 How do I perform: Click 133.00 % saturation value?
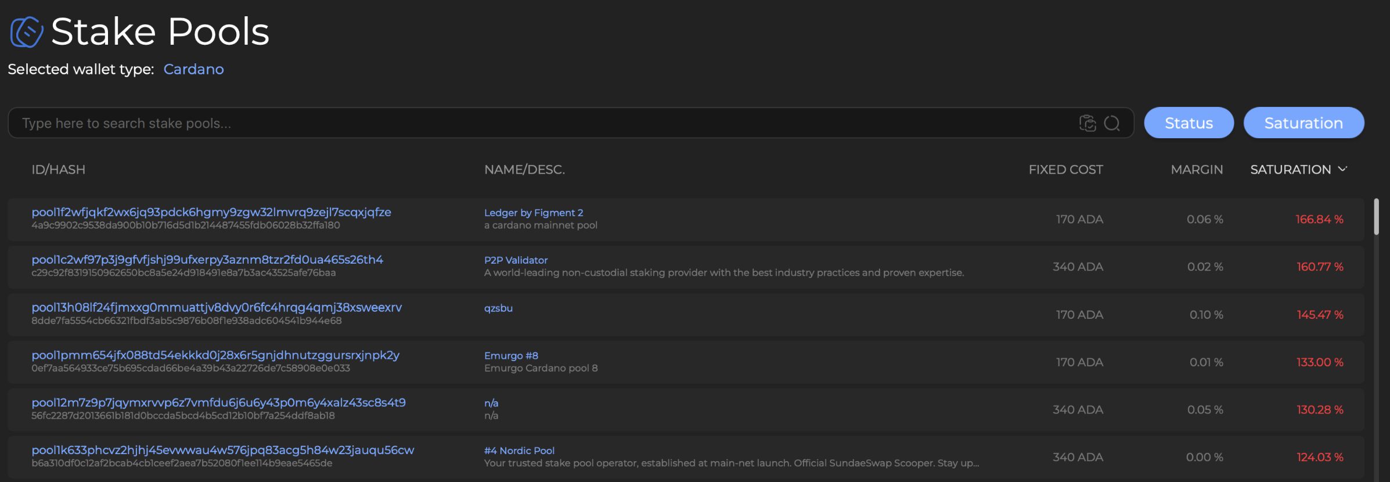pos(1320,362)
